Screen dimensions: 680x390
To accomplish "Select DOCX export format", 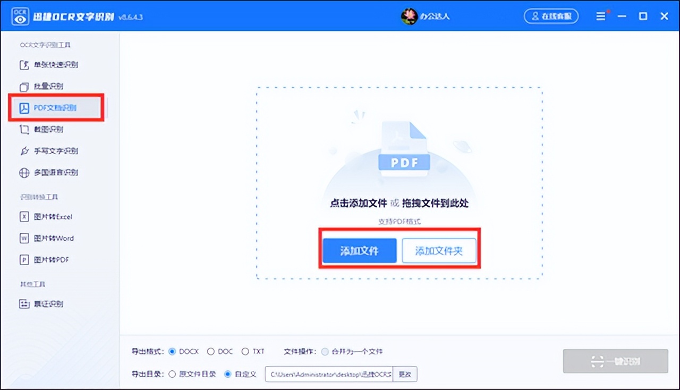I will coord(172,352).
